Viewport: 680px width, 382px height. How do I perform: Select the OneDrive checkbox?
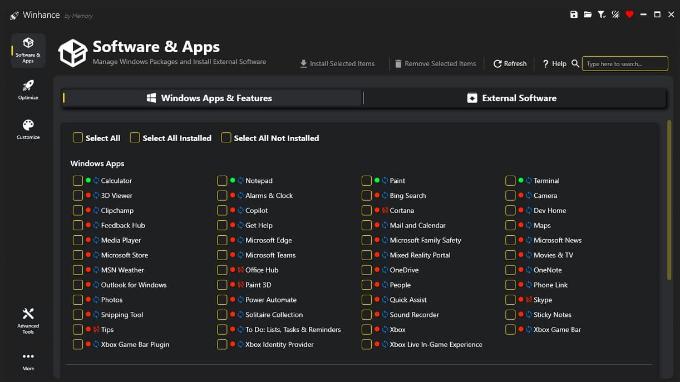tap(366, 270)
